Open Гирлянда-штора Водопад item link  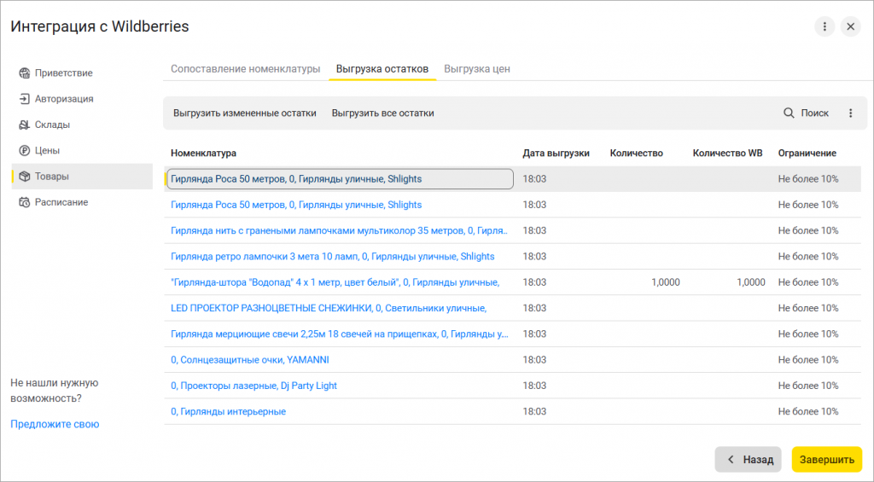tap(335, 282)
